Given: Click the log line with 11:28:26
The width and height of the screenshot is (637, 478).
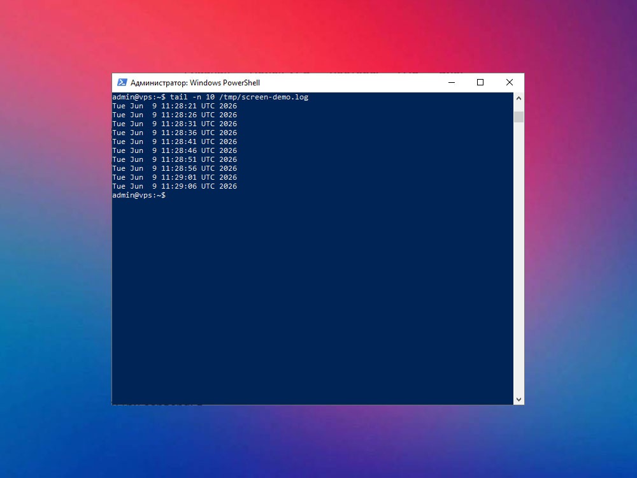Looking at the screenshot, I should (175, 115).
